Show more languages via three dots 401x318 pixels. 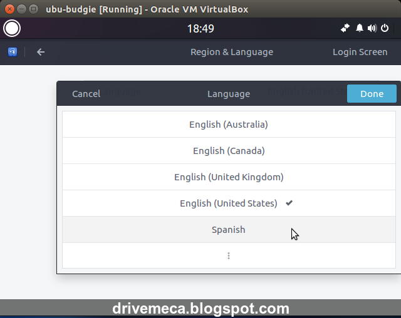229,255
